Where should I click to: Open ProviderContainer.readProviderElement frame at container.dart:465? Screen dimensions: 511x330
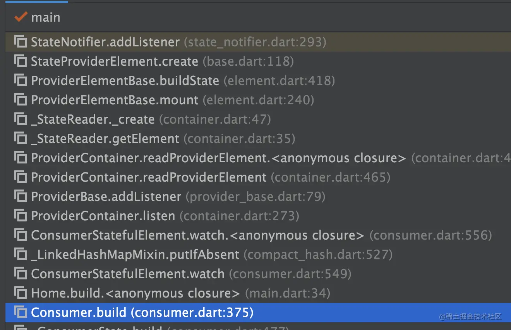[x=149, y=177]
